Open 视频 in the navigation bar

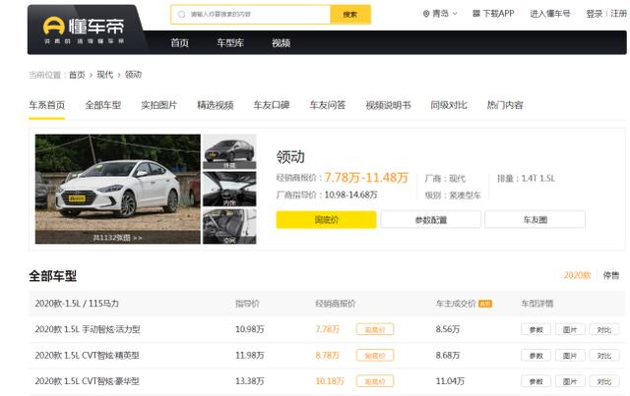click(281, 43)
